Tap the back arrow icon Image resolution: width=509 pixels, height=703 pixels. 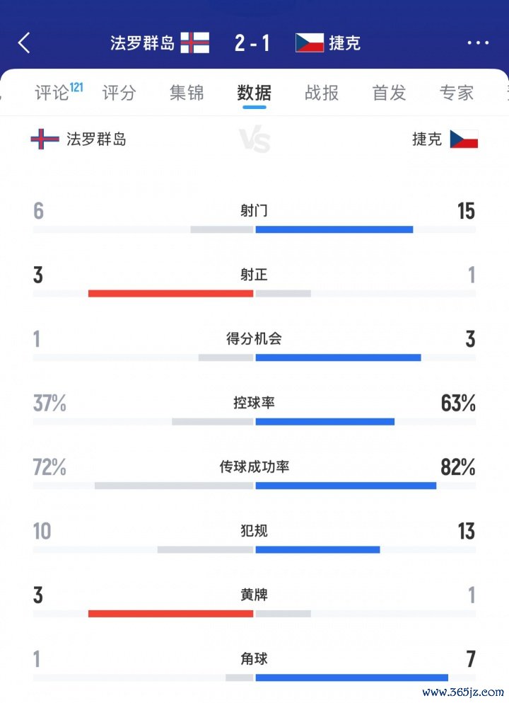pos(24,43)
